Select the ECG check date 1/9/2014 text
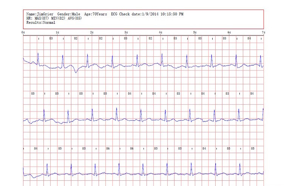284x186 pixels. (x=150, y=14)
